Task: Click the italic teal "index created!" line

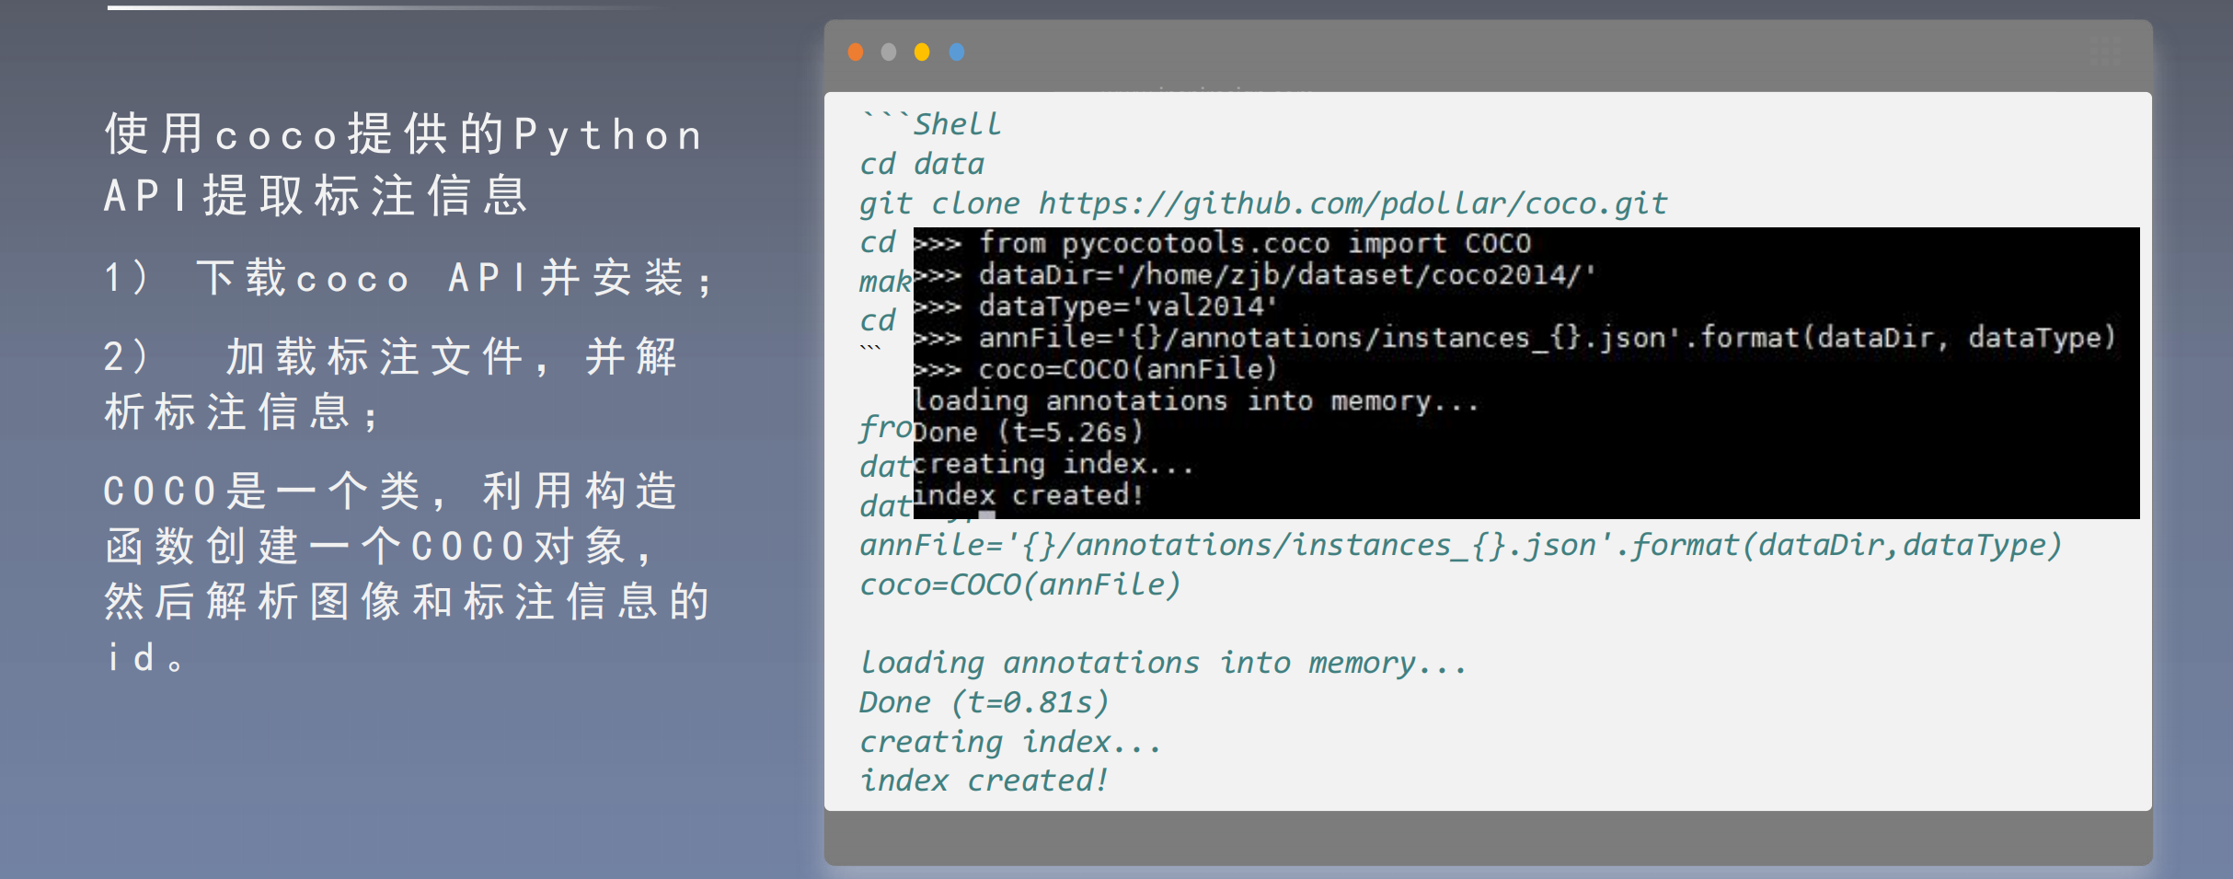Action: (984, 781)
